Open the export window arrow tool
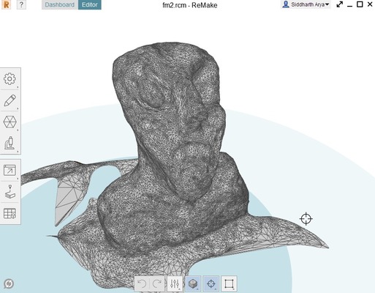375x293 pixels. click(10, 170)
